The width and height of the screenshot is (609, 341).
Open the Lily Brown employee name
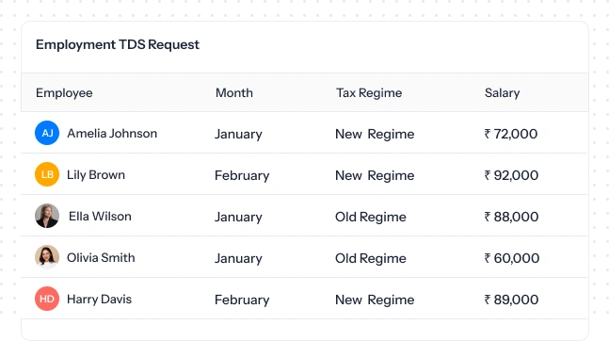point(96,175)
